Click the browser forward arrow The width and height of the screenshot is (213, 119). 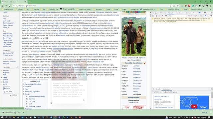pyautogui.click(x=6, y=6)
